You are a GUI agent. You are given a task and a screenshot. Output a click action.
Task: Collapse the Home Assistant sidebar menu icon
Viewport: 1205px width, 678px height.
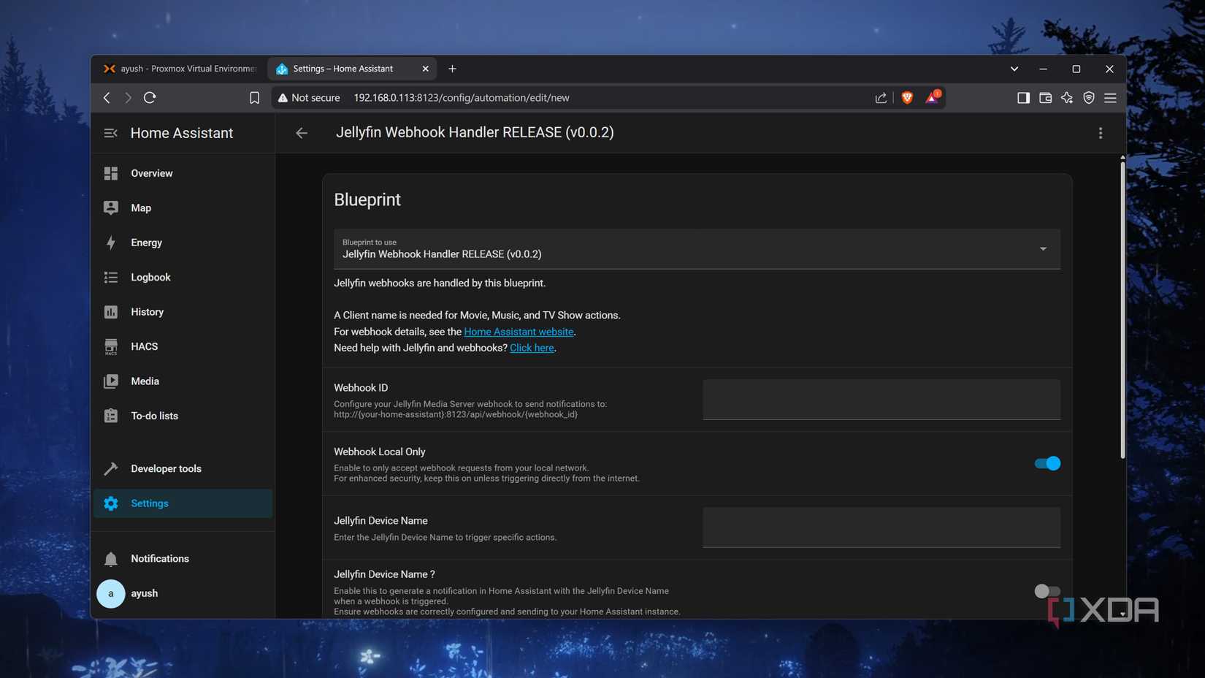(110, 133)
